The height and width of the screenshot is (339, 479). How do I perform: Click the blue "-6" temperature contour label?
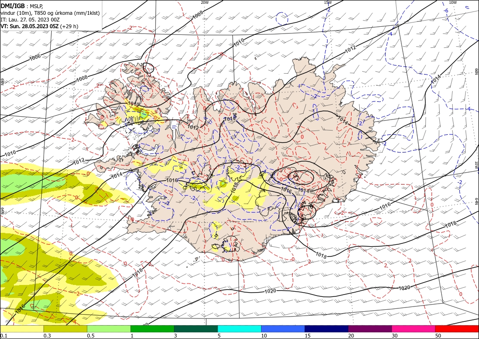[446, 11]
